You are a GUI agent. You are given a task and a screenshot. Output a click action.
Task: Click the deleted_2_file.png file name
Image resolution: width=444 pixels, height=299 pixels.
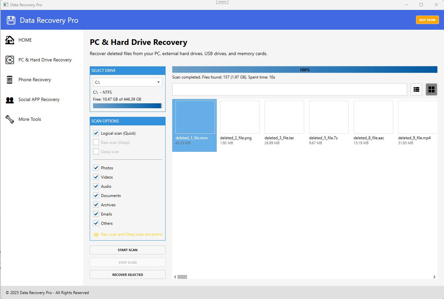236,138
